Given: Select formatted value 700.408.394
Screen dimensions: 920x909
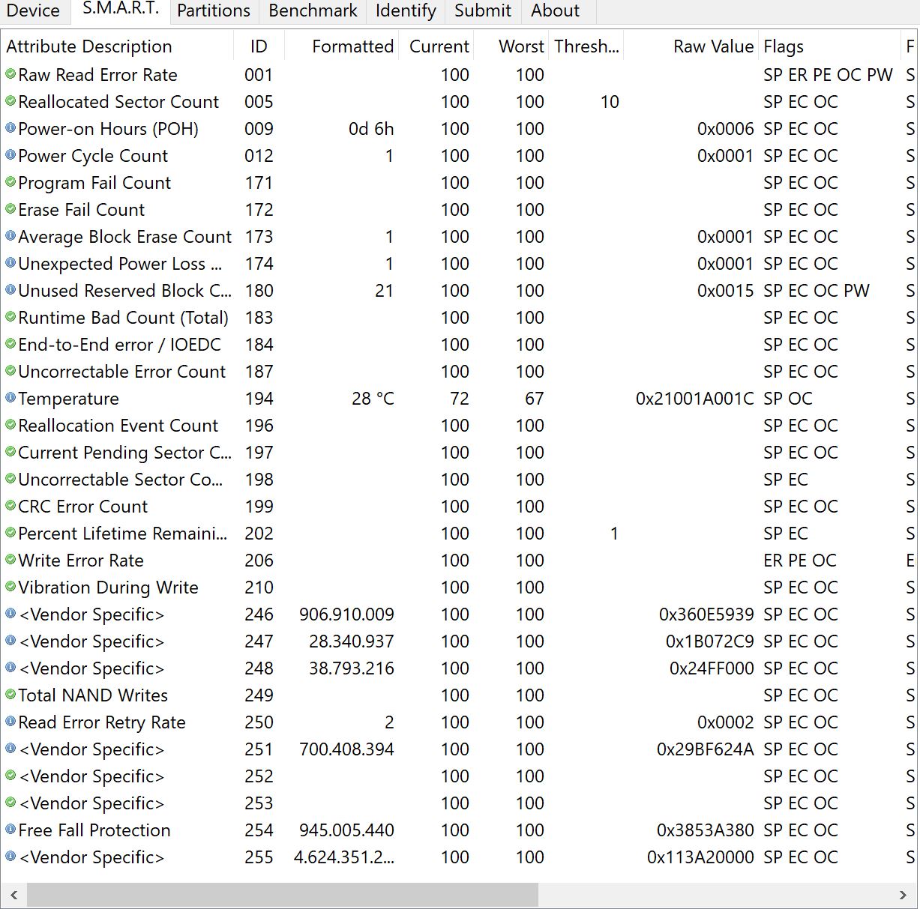Looking at the screenshot, I should [x=346, y=749].
